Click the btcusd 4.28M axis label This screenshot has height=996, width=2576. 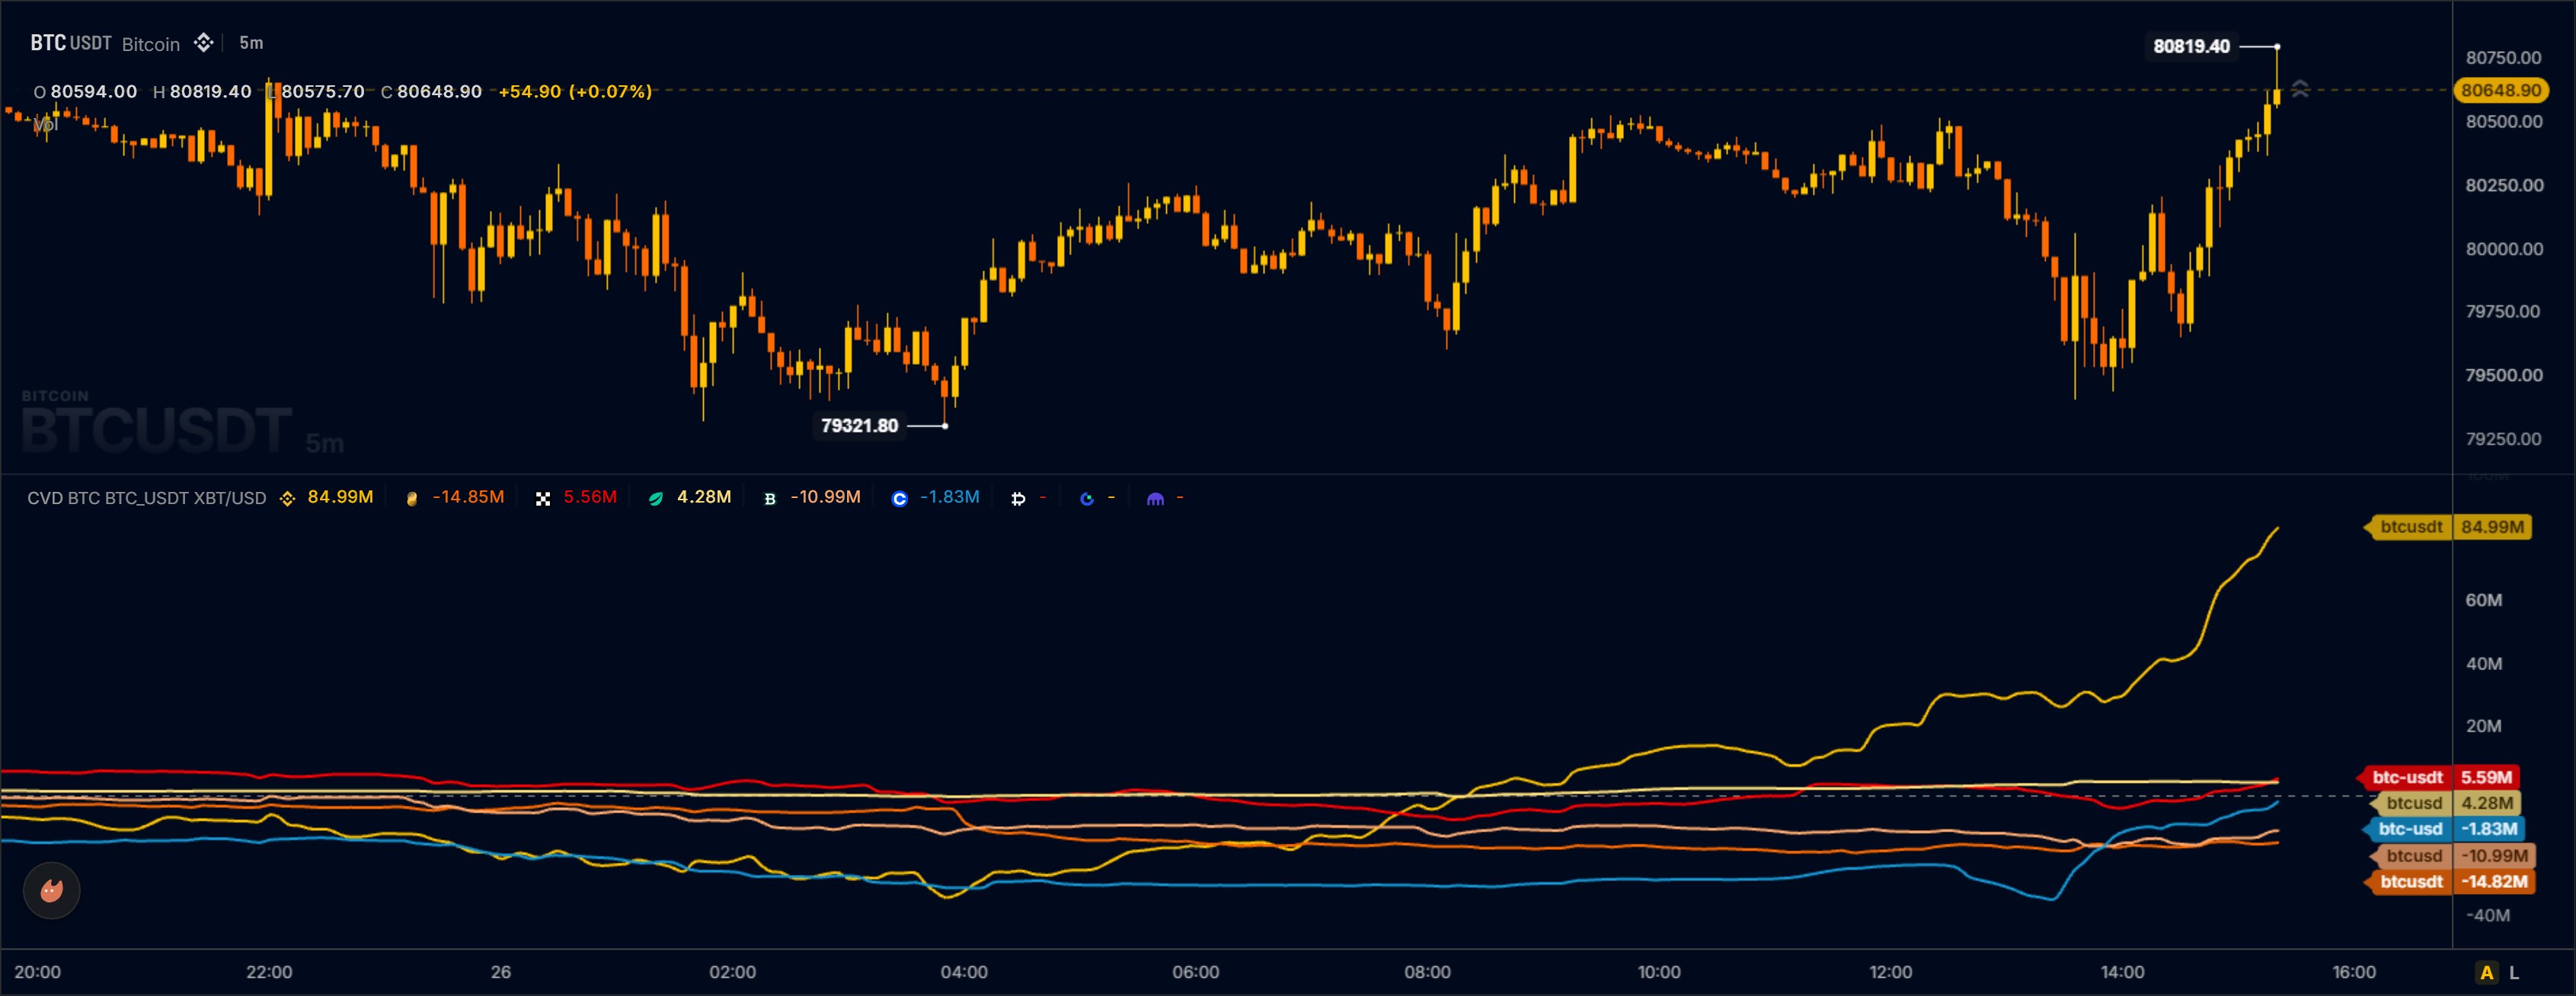pyautogui.click(x=2445, y=803)
